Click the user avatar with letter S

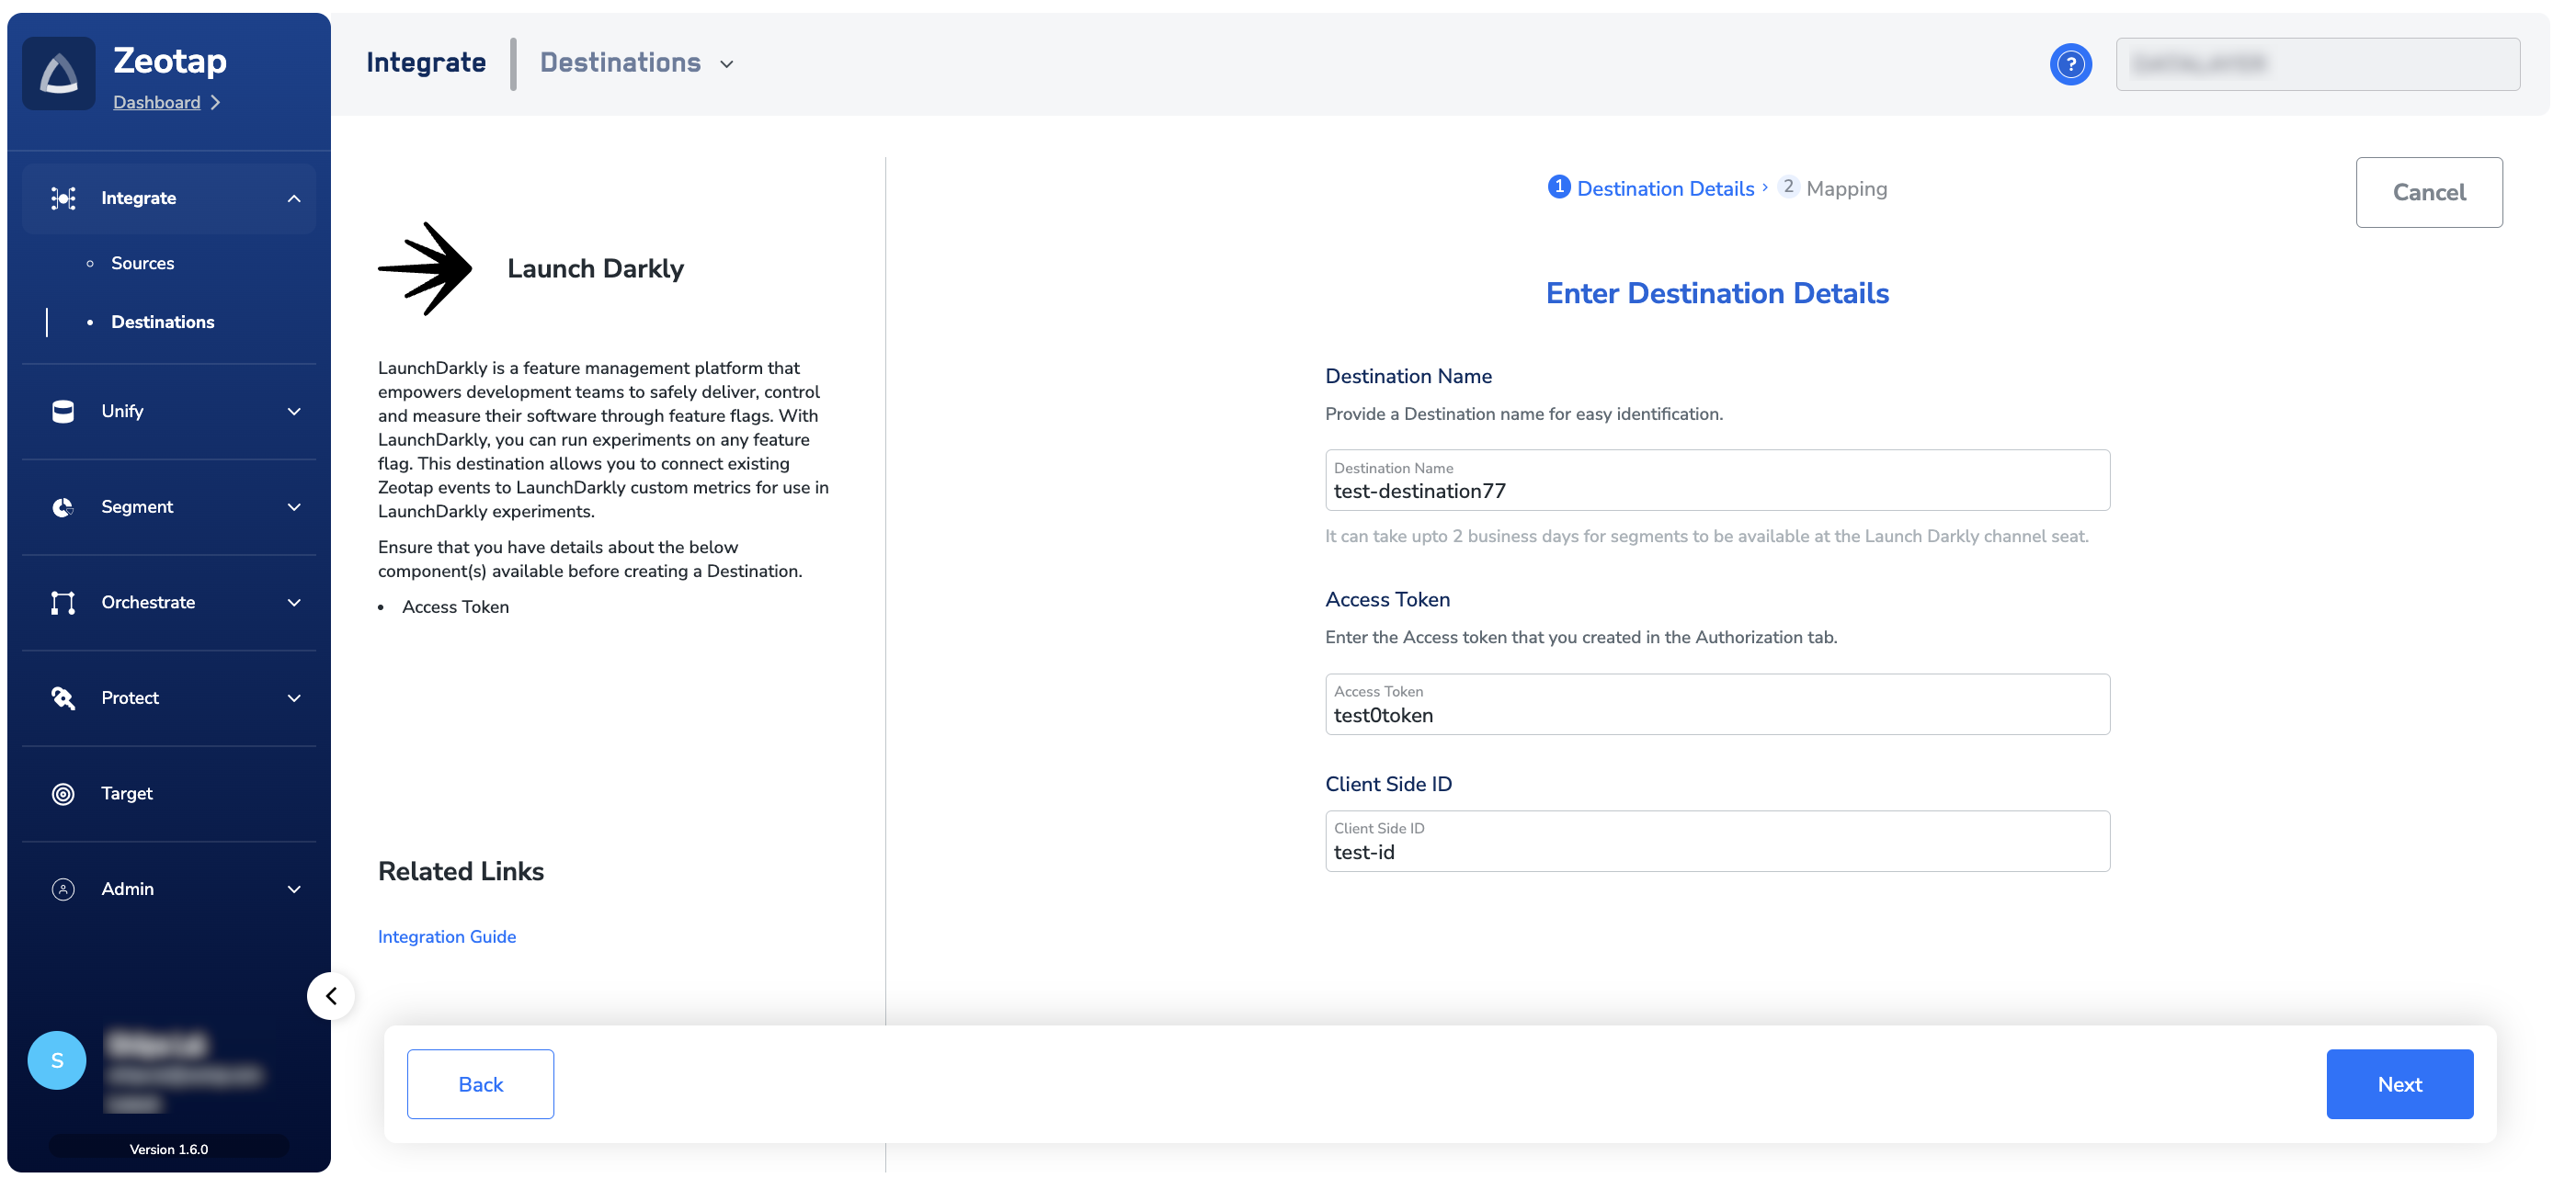tap(57, 1059)
